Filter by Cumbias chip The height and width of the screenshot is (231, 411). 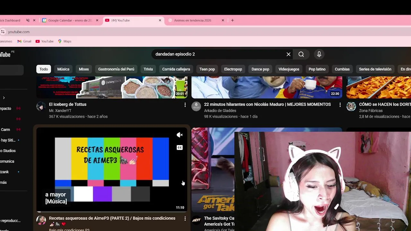(x=342, y=69)
